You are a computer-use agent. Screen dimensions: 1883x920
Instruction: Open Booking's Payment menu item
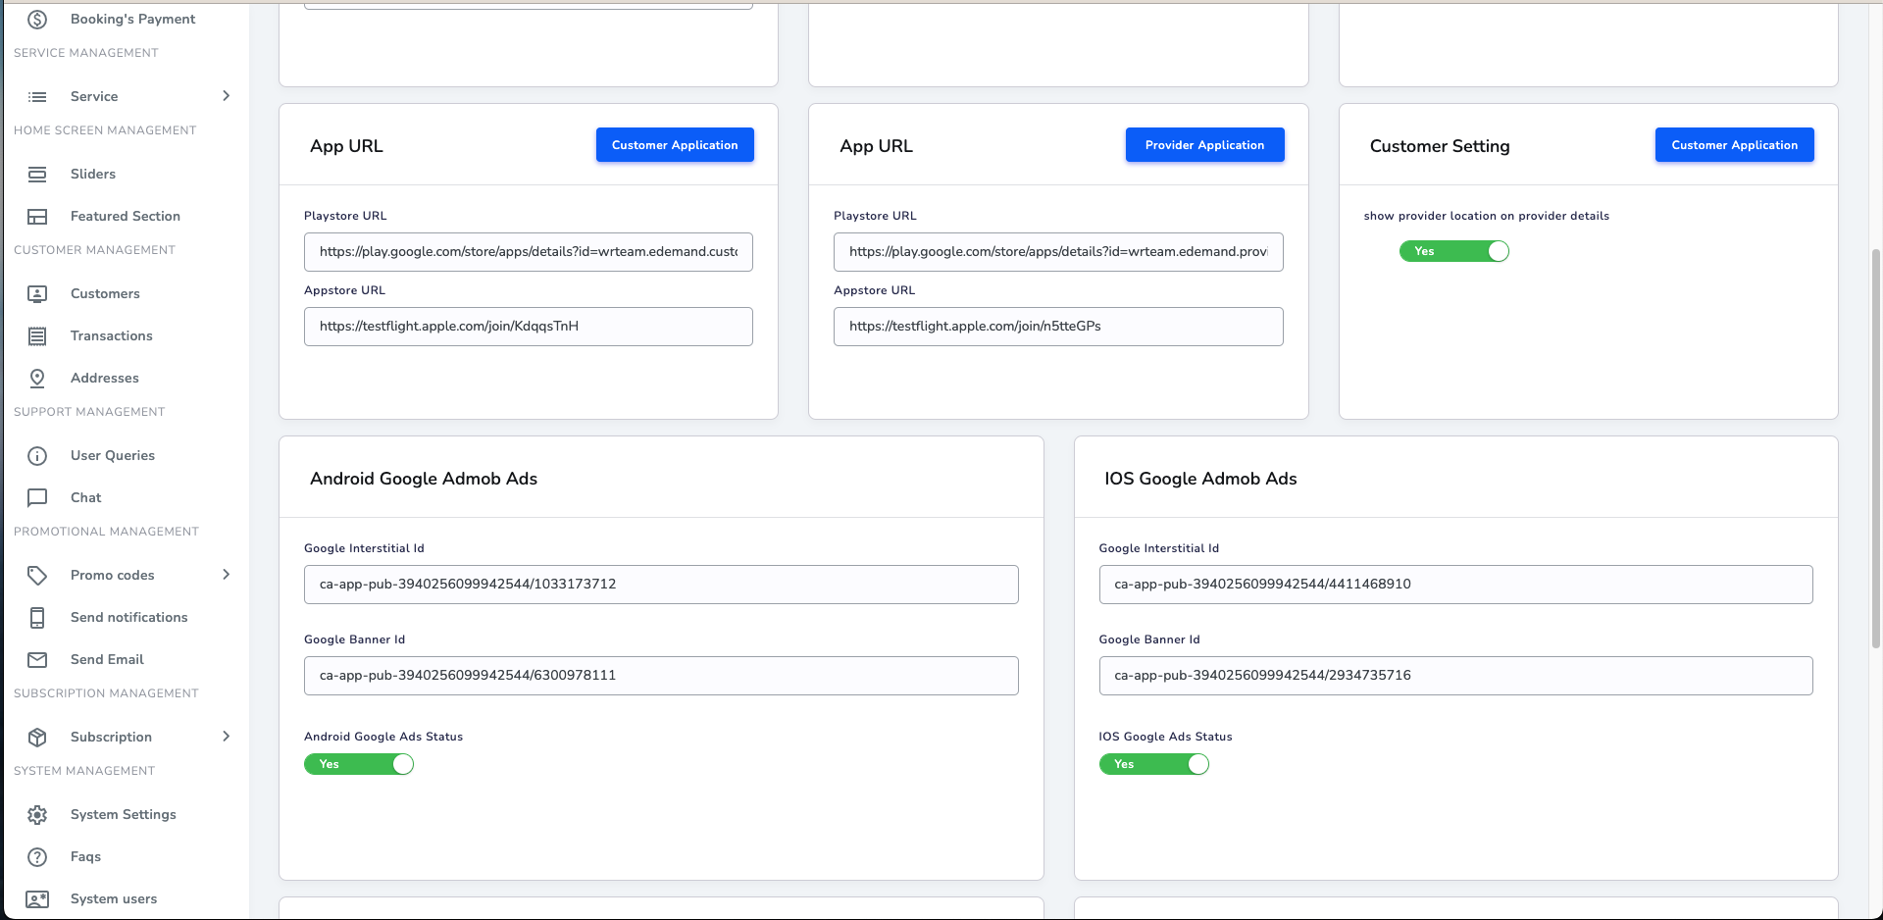pyautogui.click(x=132, y=19)
